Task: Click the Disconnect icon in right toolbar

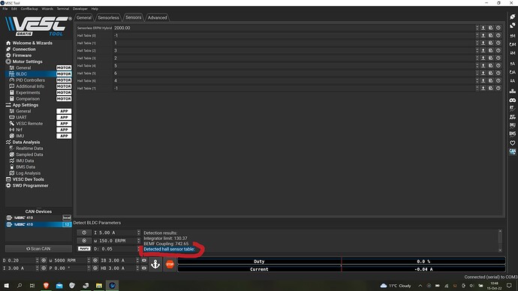Action: coord(513,25)
